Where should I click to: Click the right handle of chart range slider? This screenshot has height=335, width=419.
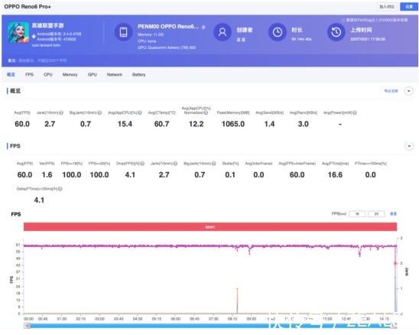click(x=394, y=325)
